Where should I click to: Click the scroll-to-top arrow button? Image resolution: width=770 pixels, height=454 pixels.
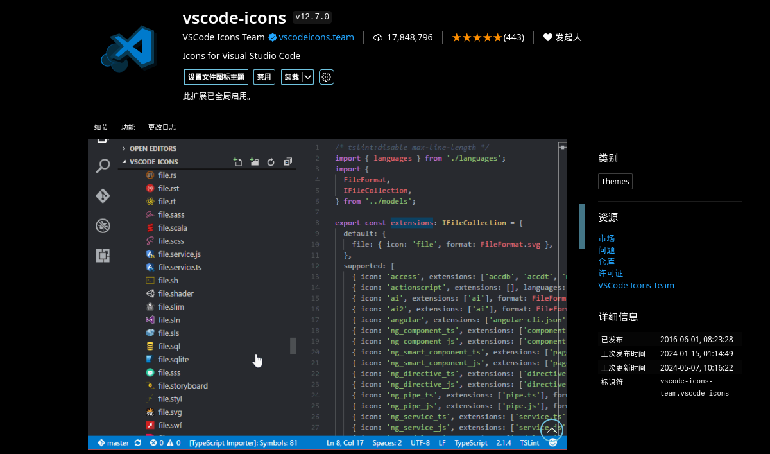(551, 430)
